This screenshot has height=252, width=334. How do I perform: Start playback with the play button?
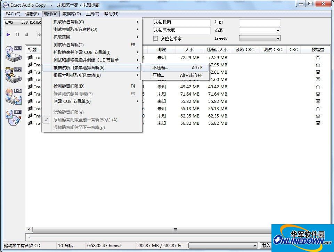pos(8,34)
